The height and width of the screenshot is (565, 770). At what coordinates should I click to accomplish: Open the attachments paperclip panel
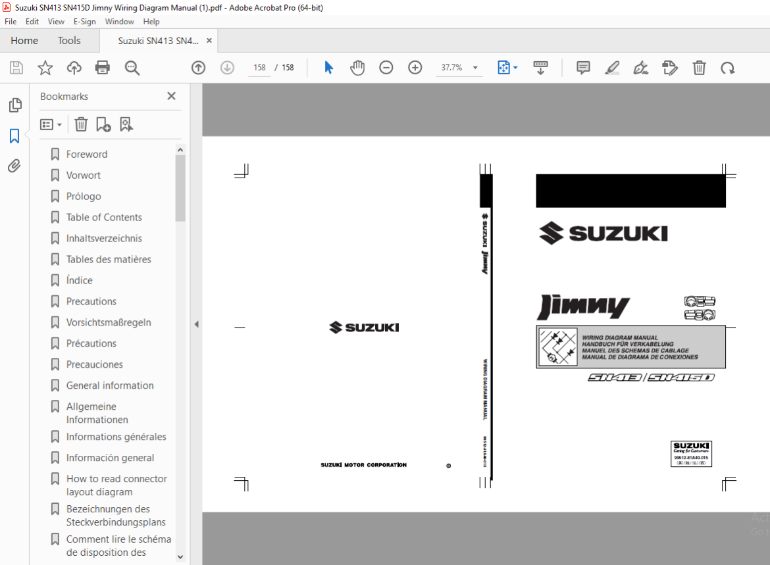coord(14,166)
